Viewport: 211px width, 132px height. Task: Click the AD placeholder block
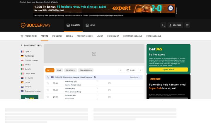94,54
